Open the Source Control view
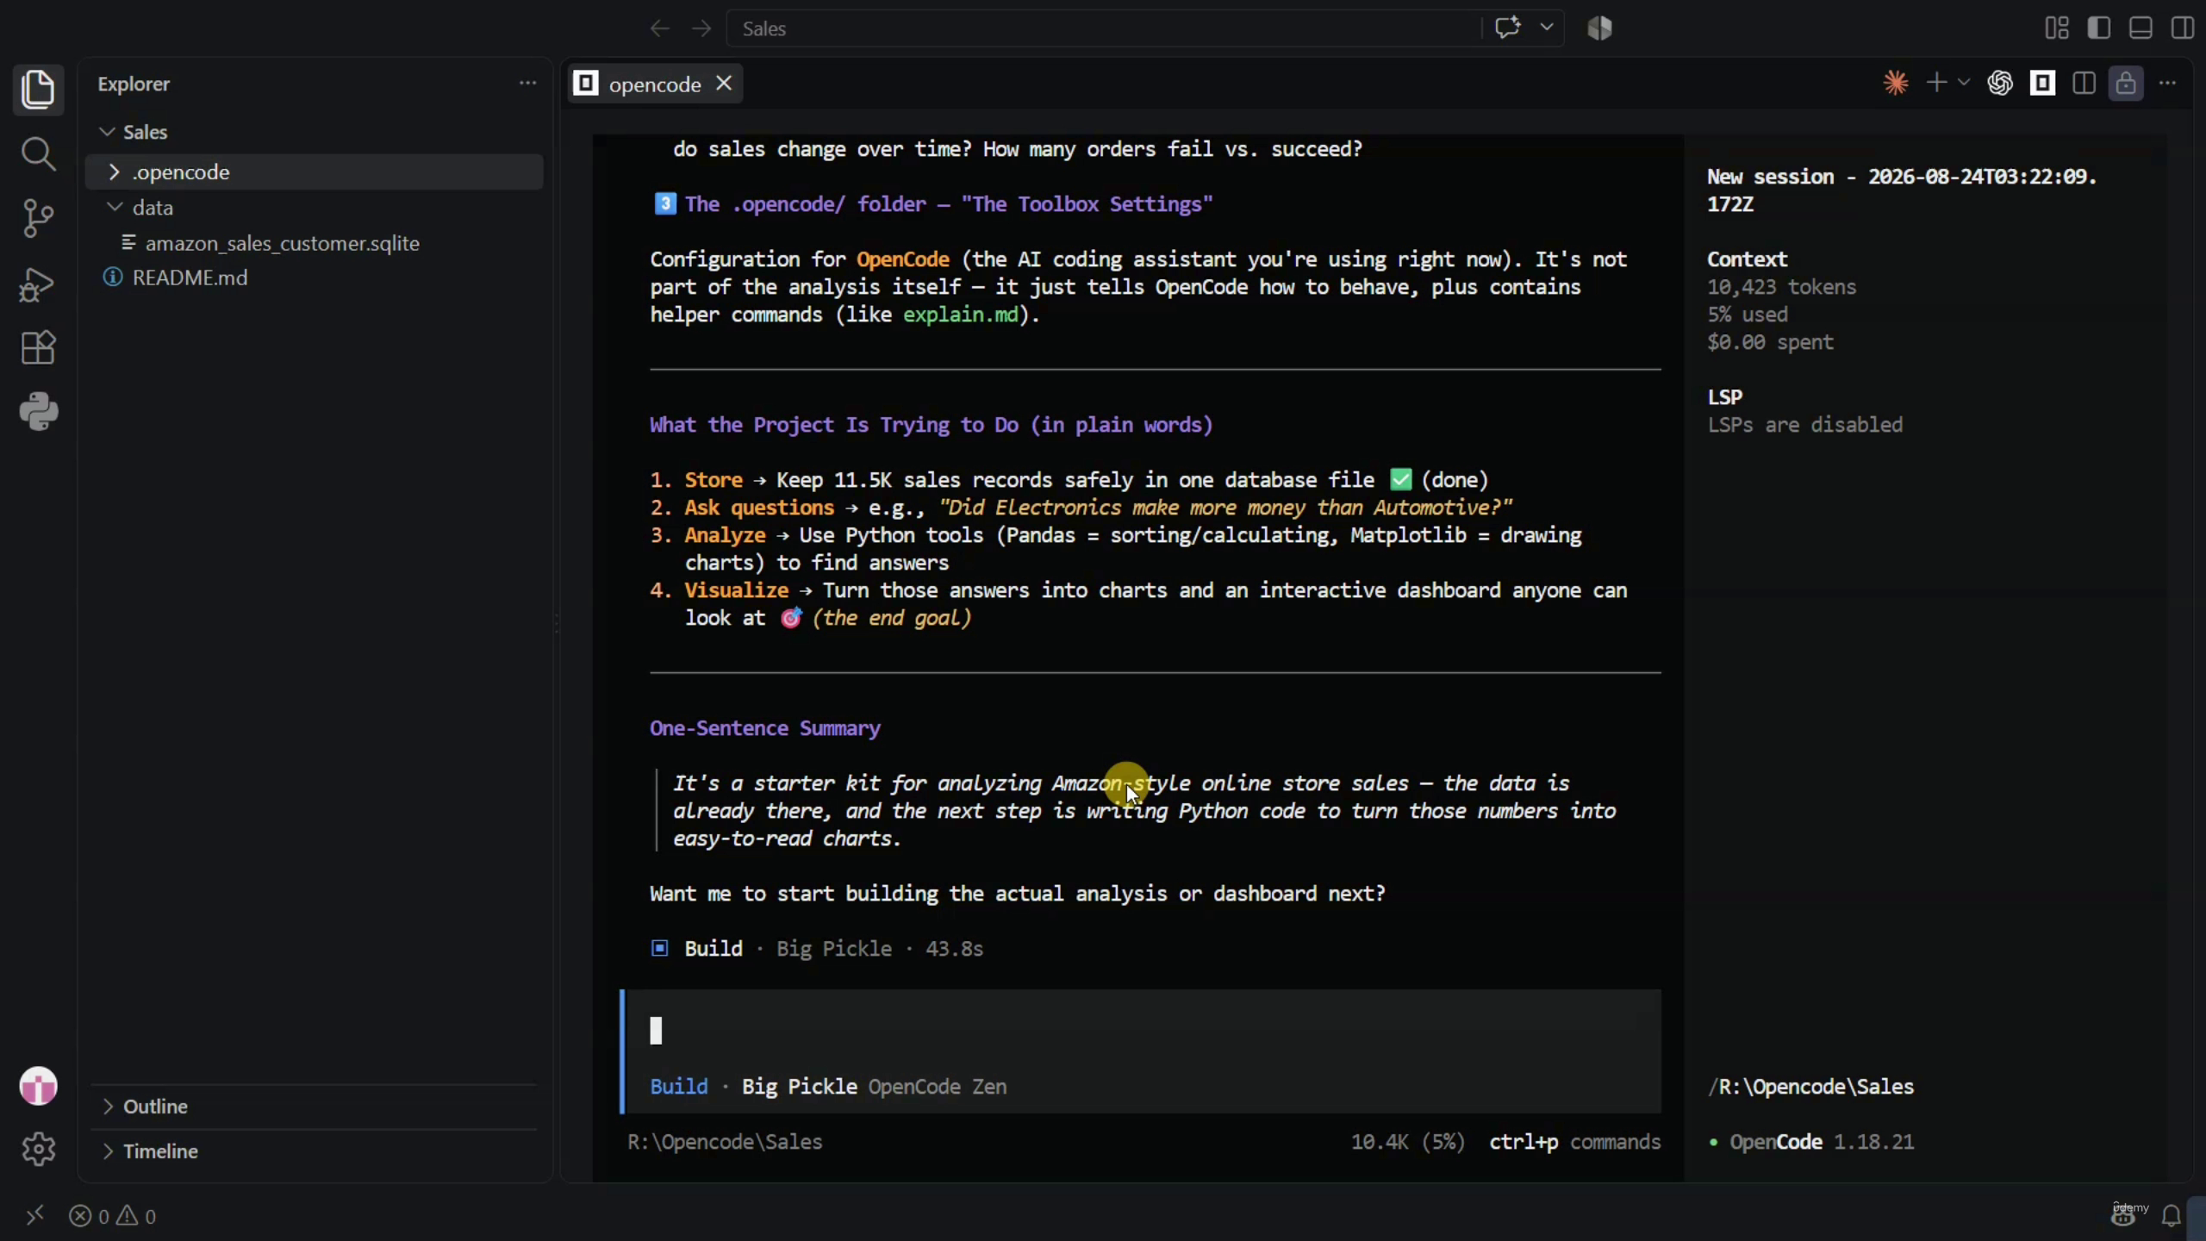 [38, 218]
